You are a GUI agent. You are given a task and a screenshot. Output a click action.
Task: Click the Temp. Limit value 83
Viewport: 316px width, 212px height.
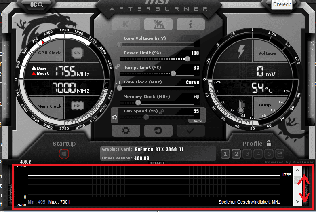[x=196, y=68]
